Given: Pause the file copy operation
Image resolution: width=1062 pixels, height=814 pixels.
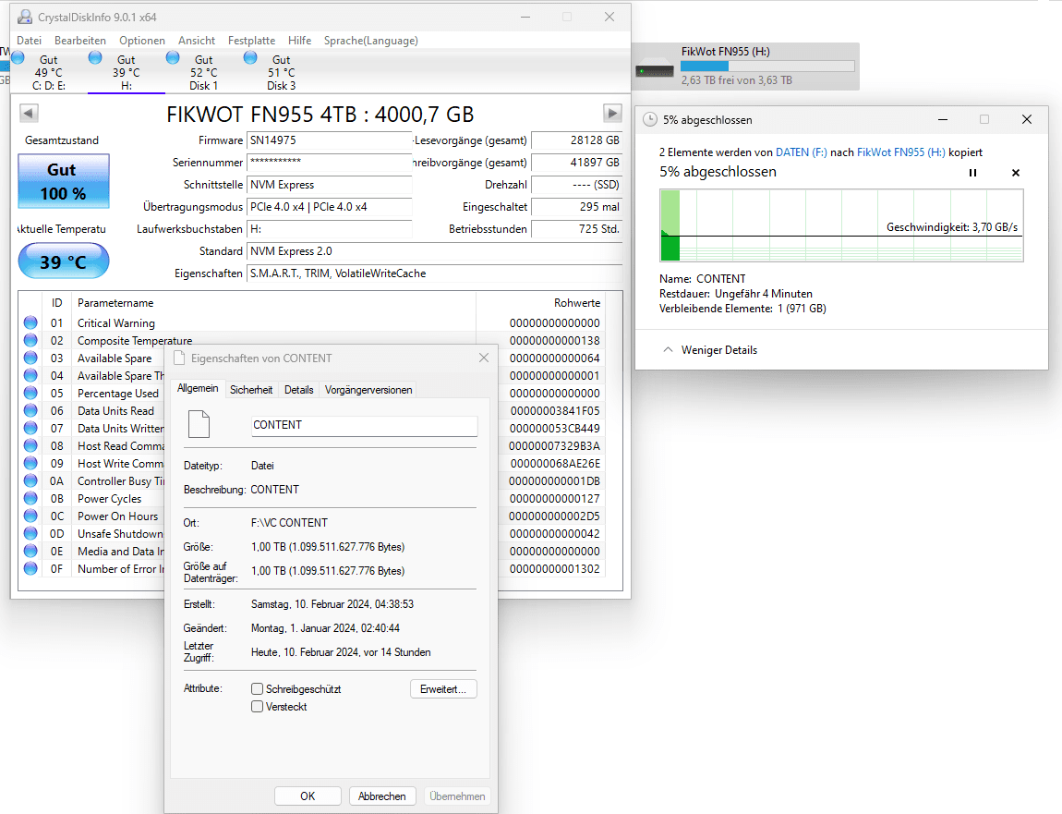Looking at the screenshot, I should click(972, 173).
